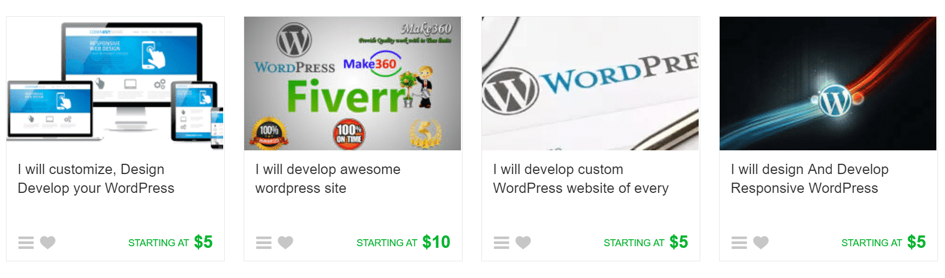Screen dimensions: 945x278
Task: Open list menu icon on custom WordPress website gig
Action: tap(501, 243)
